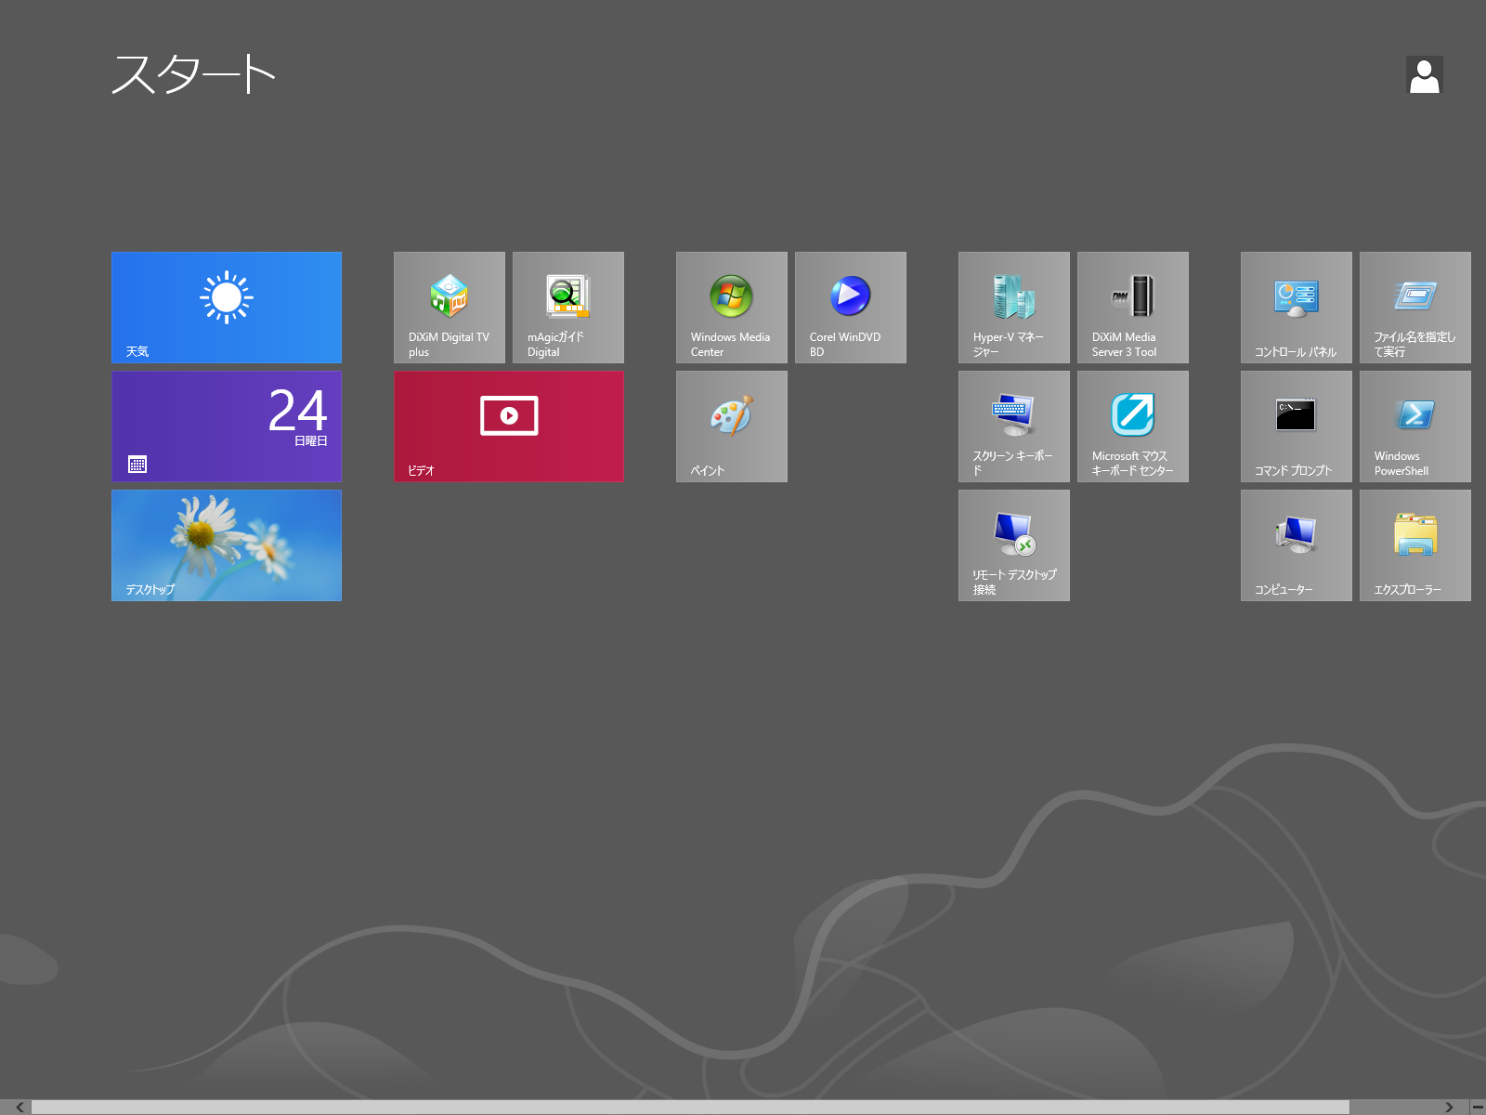Open Hyper-V Manager tile
1486x1115 pixels.
tap(1013, 308)
